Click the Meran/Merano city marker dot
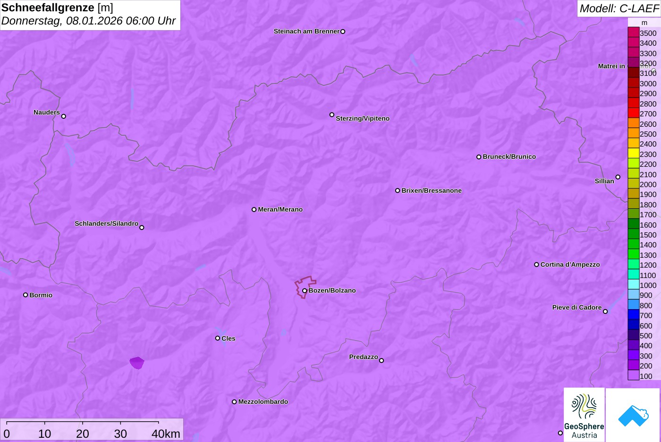The height and width of the screenshot is (442, 661). coord(254,210)
